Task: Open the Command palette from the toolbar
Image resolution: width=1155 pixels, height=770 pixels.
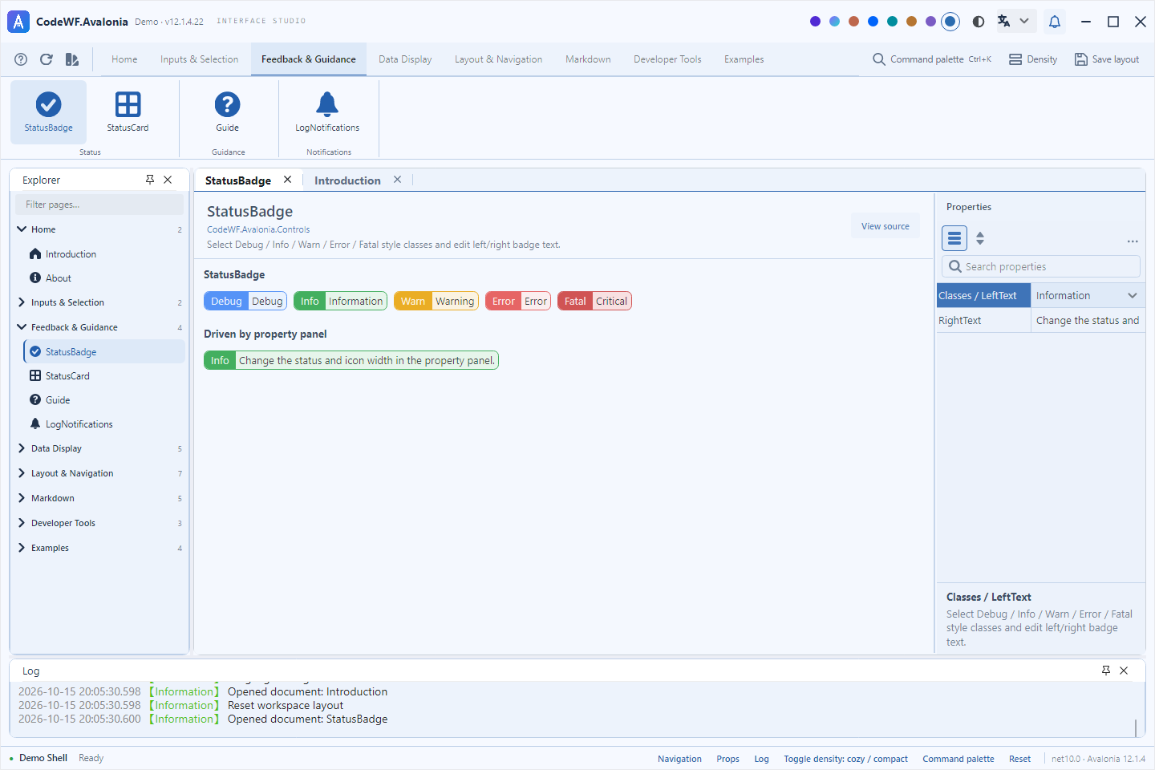Action: (932, 59)
